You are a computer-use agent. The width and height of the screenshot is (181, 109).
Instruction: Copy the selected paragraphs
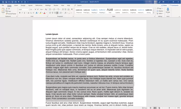coord(8,11)
